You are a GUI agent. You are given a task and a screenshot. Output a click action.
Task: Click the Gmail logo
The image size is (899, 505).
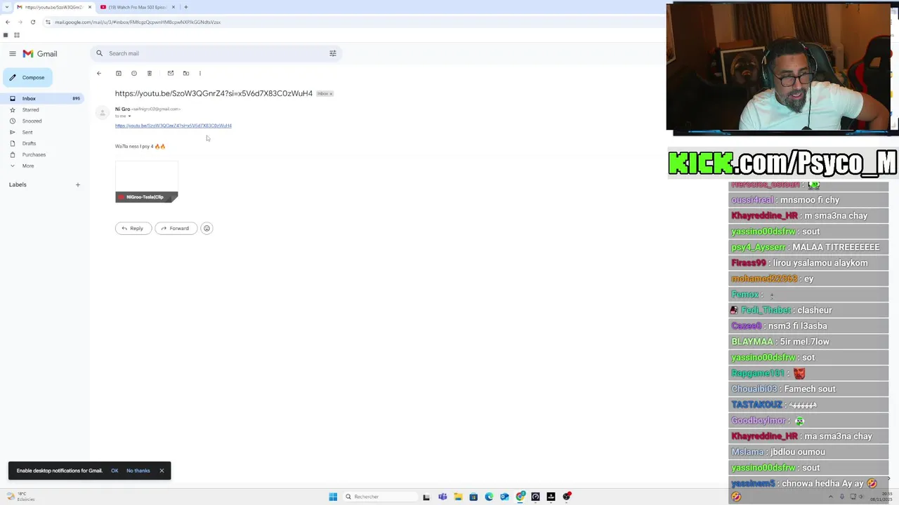coord(40,53)
